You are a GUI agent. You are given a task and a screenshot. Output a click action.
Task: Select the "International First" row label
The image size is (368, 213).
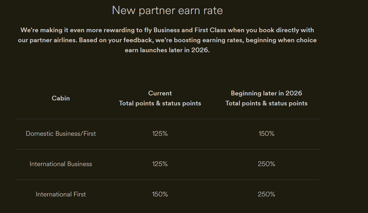pyautogui.click(x=61, y=194)
